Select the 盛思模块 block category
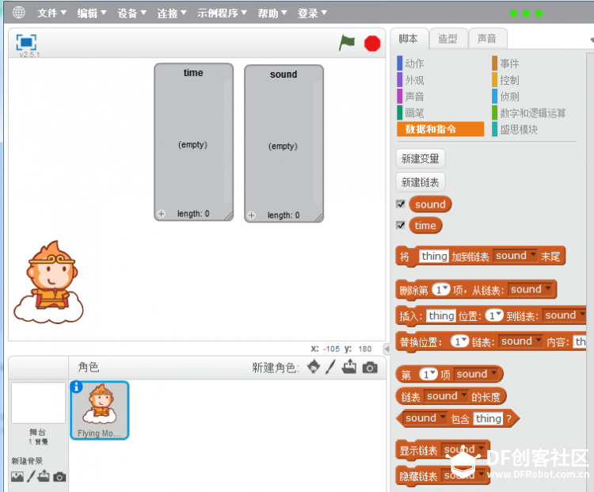Viewport: 594px width, 492px height. point(516,129)
